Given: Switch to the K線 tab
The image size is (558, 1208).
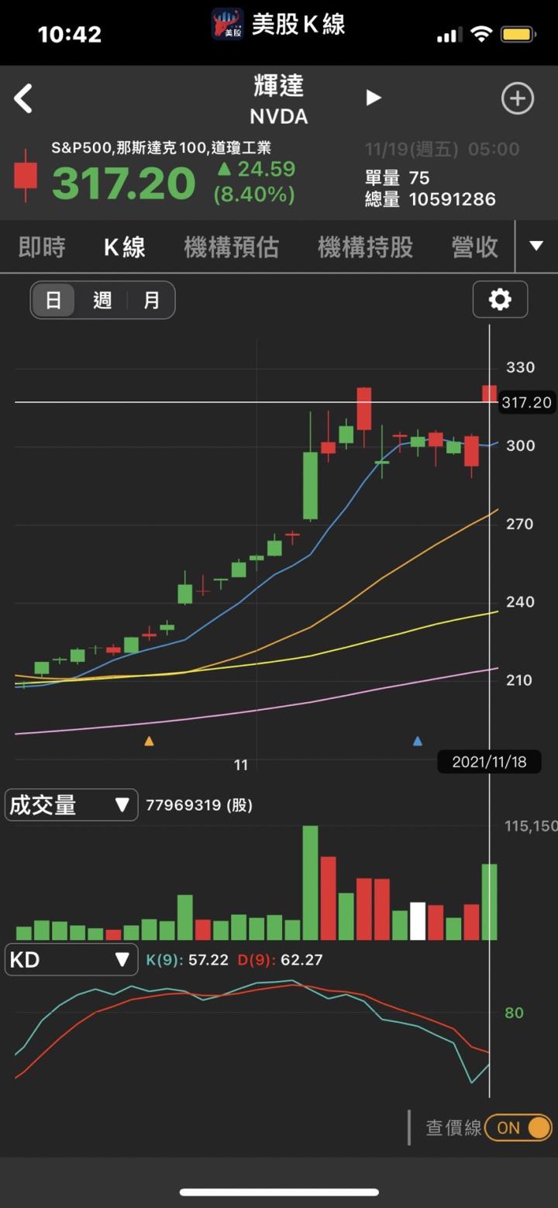Looking at the screenshot, I should pyautogui.click(x=125, y=247).
